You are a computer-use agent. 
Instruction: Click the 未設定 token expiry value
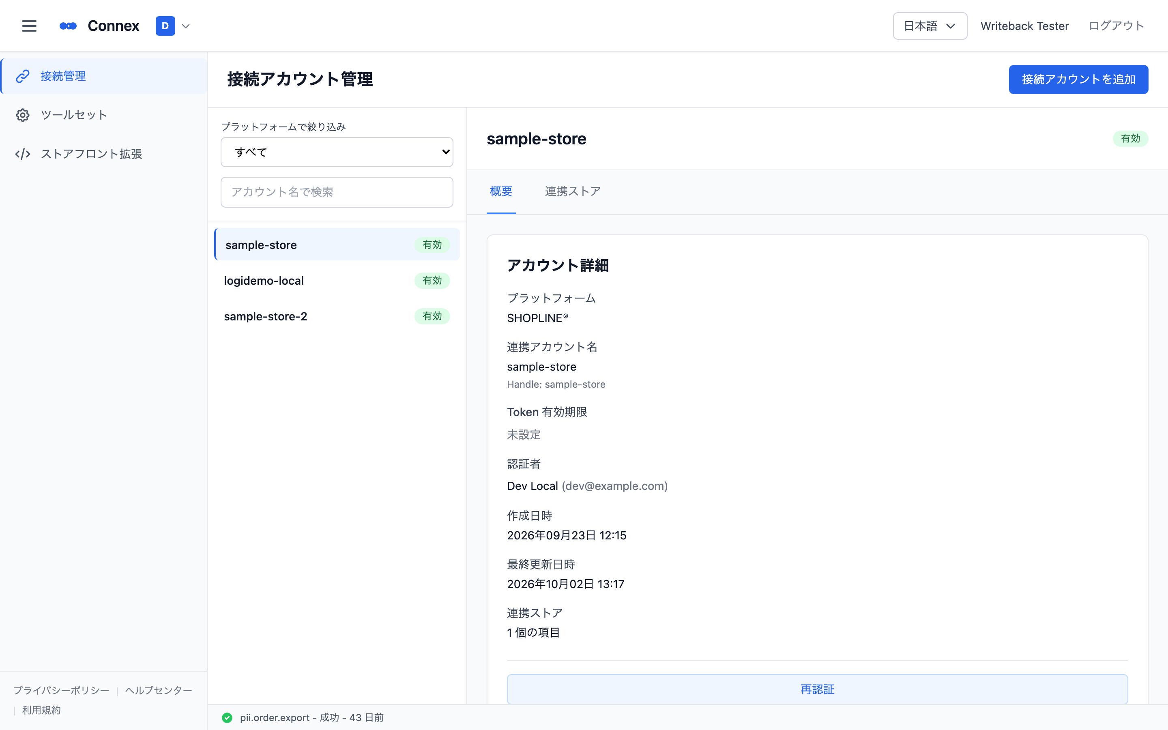(x=524, y=435)
